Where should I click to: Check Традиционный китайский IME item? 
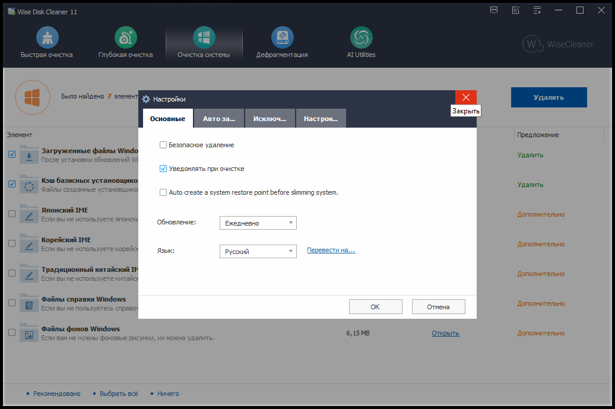point(12,273)
